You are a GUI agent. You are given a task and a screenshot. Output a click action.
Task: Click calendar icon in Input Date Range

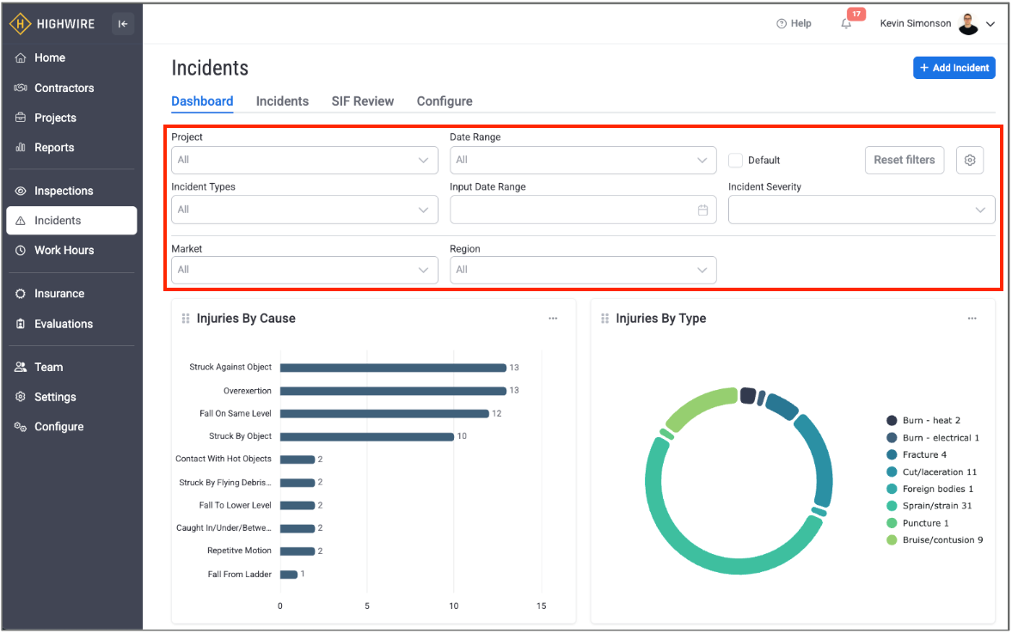pyautogui.click(x=702, y=210)
